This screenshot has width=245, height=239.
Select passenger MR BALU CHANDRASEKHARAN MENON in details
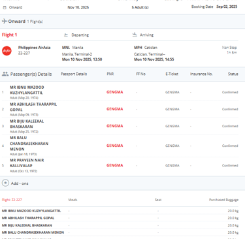pyautogui.click(x=29, y=144)
